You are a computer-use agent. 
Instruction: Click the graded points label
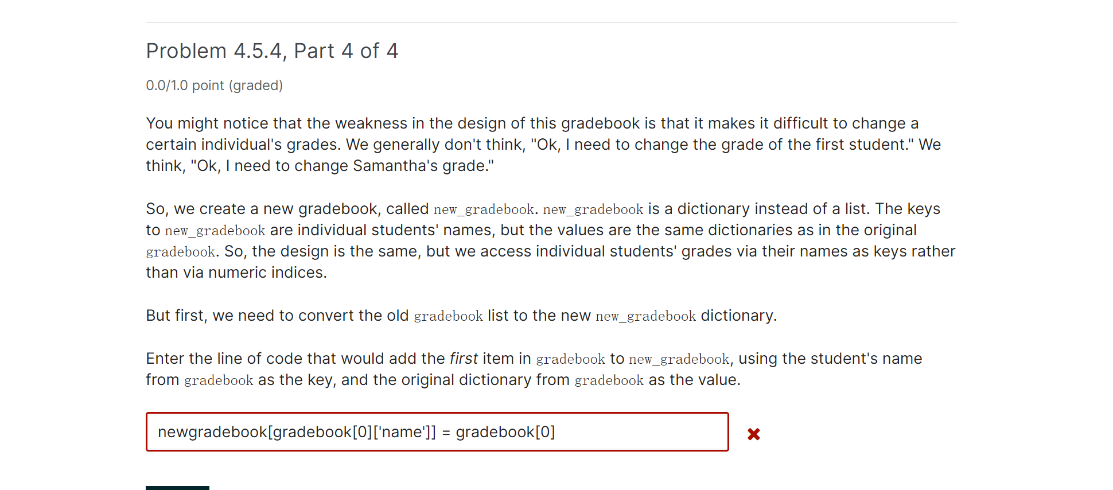(214, 85)
